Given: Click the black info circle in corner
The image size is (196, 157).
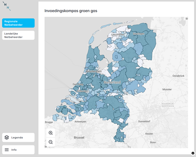Looking at the screenshot, I should [193, 153].
